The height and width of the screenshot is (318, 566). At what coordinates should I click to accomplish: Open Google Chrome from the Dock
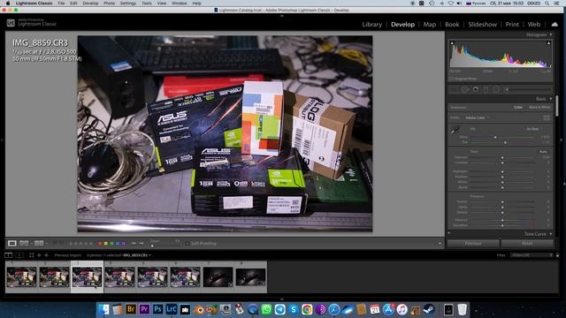(x=307, y=309)
